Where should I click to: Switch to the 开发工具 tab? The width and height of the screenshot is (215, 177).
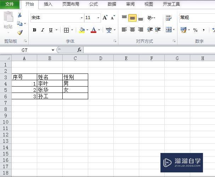171,4
